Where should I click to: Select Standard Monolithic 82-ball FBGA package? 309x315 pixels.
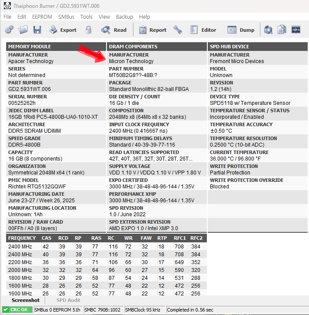pyautogui.click(x=149, y=89)
